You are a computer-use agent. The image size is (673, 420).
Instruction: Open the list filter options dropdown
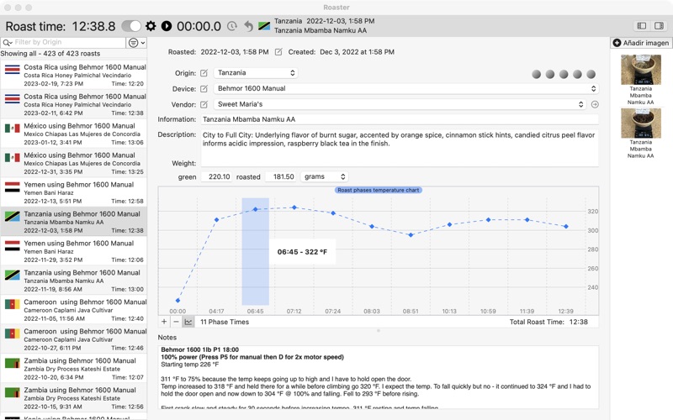(136, 43)
